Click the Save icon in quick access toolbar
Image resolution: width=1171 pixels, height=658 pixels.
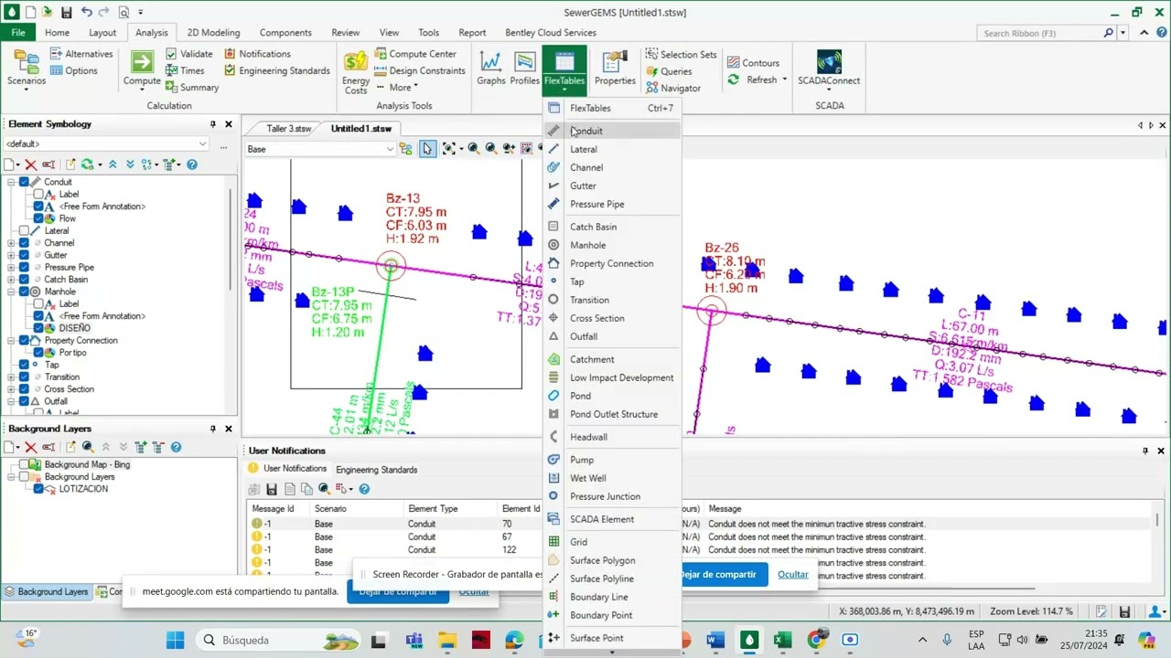coord(67,13)
